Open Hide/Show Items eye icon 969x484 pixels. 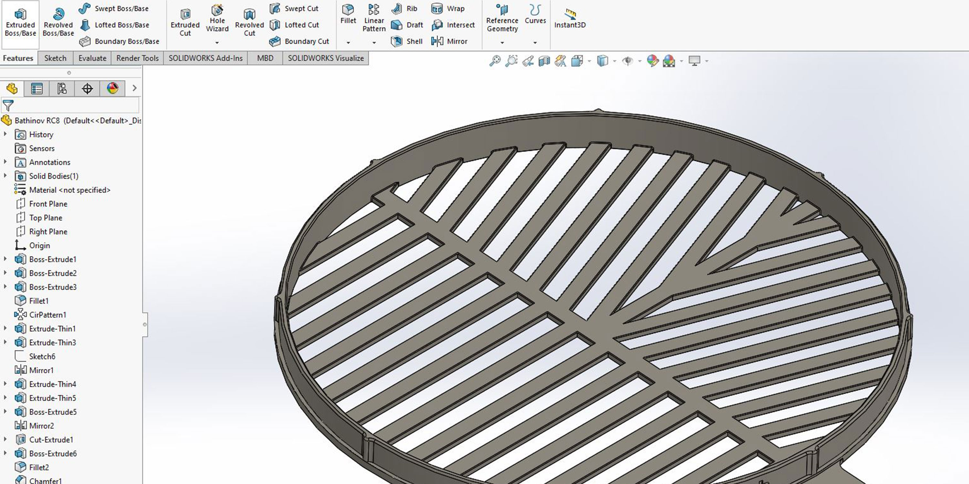pyautogui.click(x=628, y=61)
